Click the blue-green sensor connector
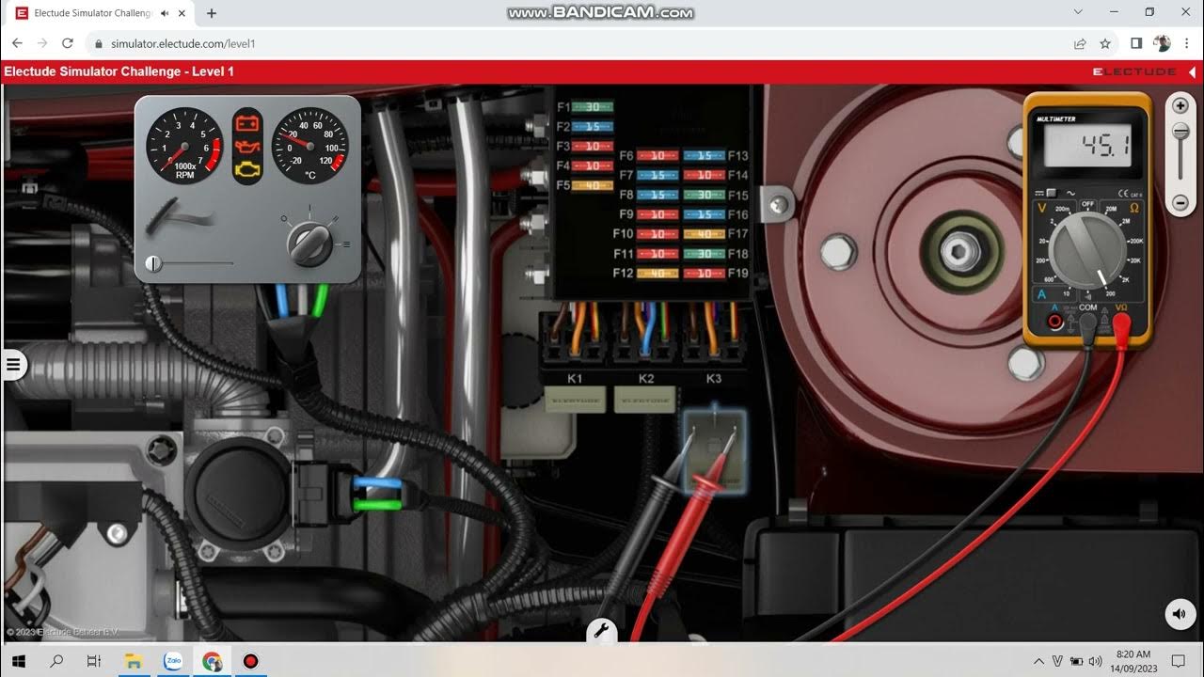Viewport: 1204px width, 677px height. coord(376,494)
